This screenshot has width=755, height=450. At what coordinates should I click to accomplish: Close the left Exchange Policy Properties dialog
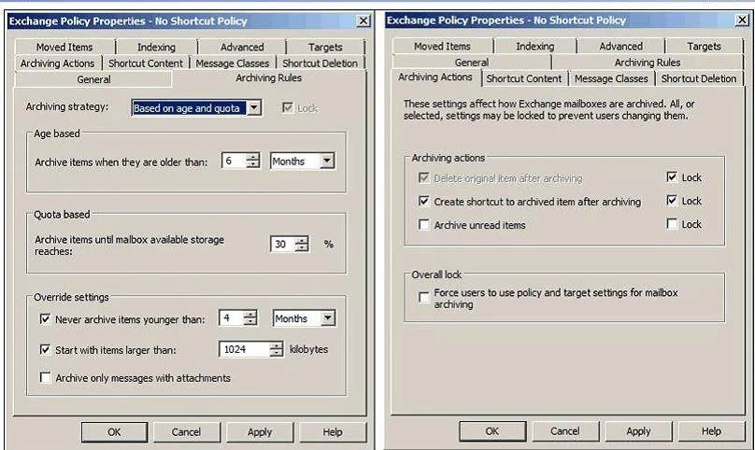pos(363,21)
